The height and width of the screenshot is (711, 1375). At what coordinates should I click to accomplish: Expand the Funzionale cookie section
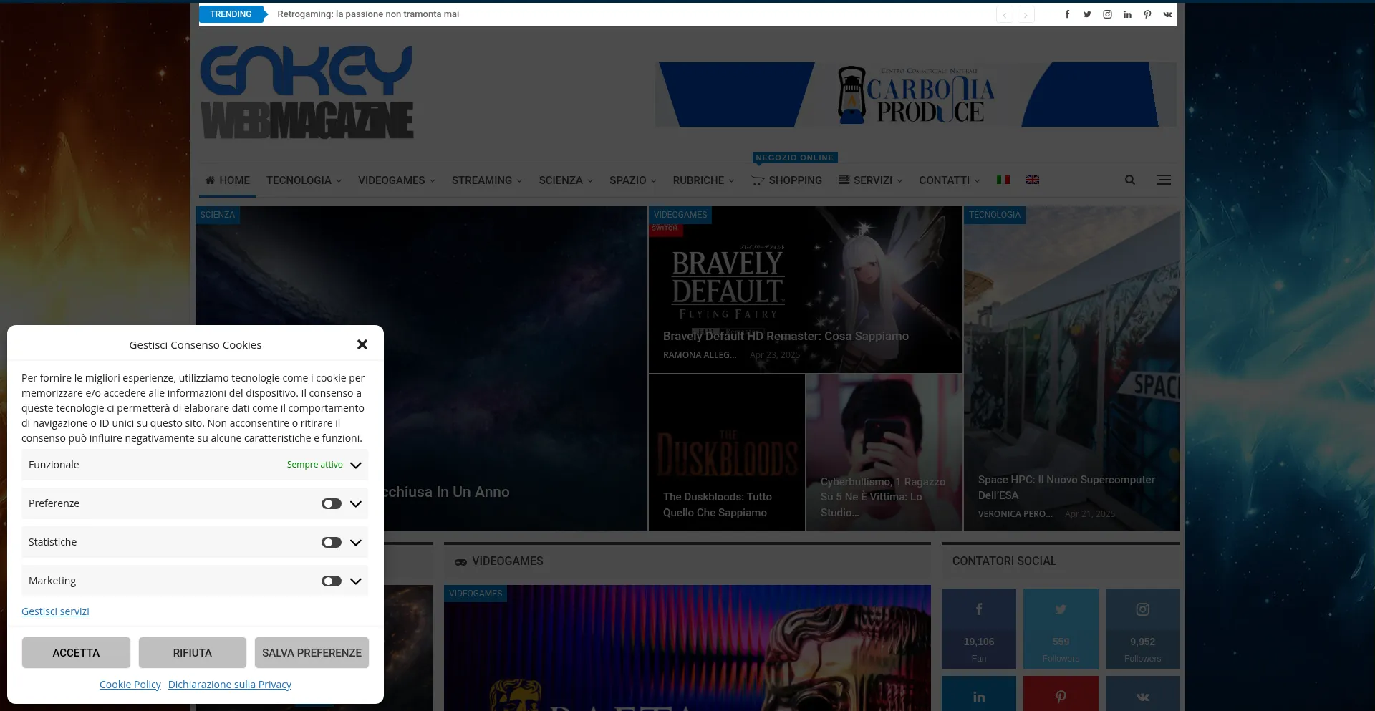356,465
